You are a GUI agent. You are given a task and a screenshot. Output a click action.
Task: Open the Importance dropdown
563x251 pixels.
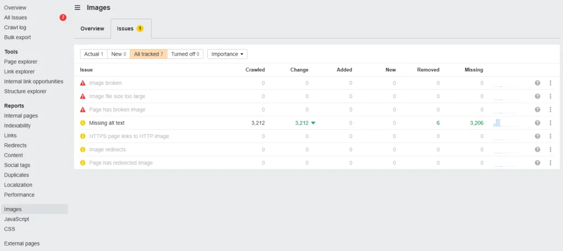(227, 54)
